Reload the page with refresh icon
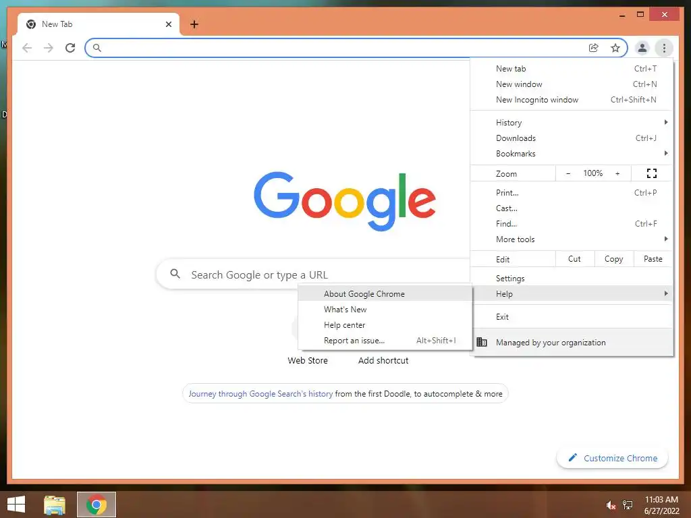The width and height of the screenshot is (691, 518). point(70,48)
